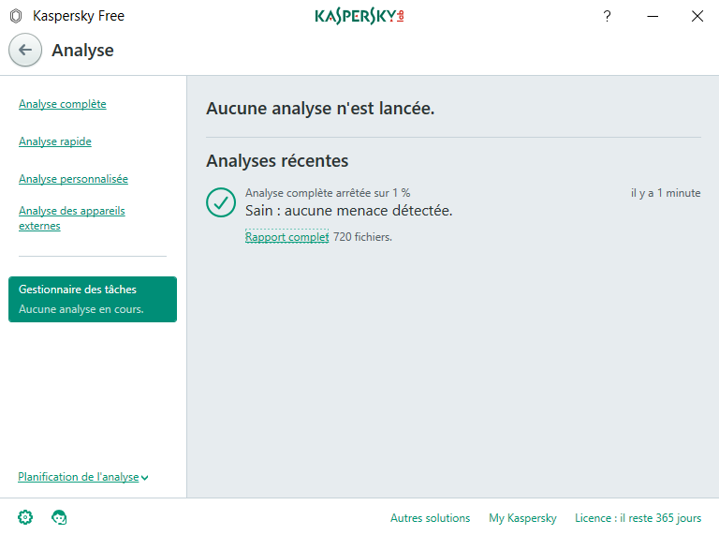719x535 pixels.
Task: Open My Kaspersky link
Action: pyautogui.click(x=522, y=518)
